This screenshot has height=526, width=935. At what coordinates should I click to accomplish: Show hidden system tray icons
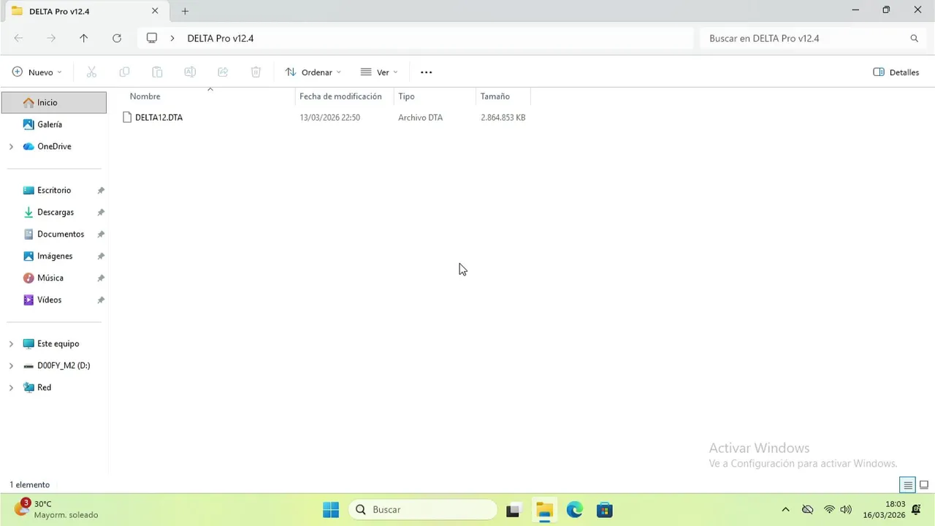785,509
